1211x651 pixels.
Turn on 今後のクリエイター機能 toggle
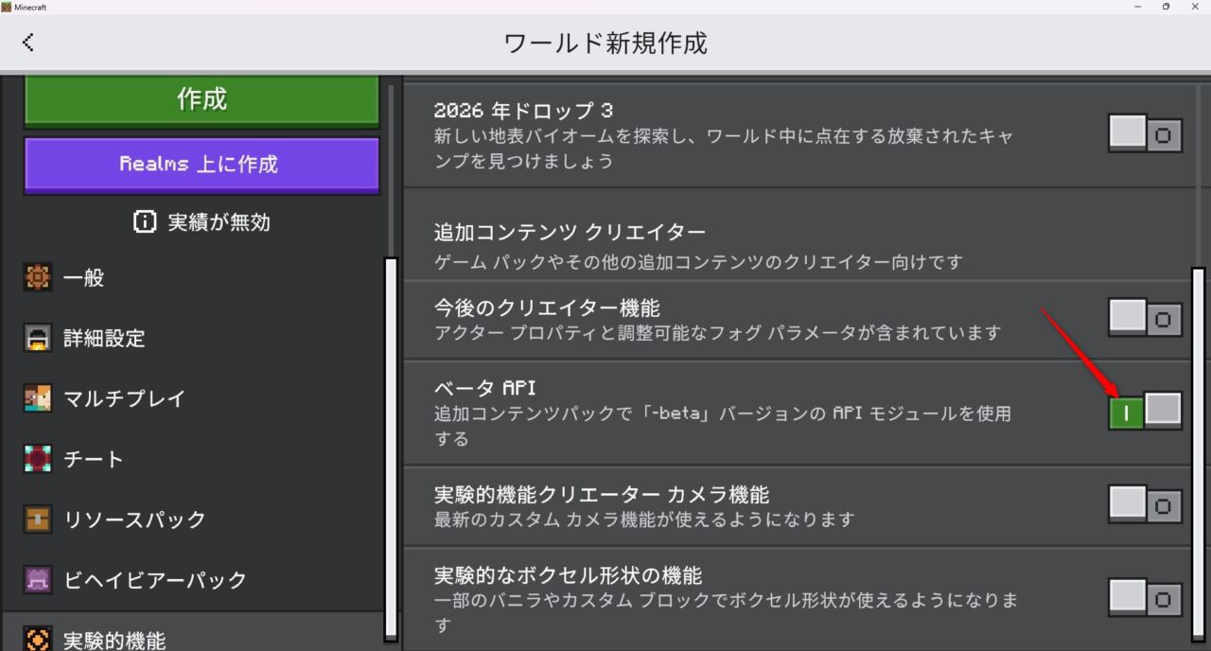pyautogui.click(x=1146, y=318)
